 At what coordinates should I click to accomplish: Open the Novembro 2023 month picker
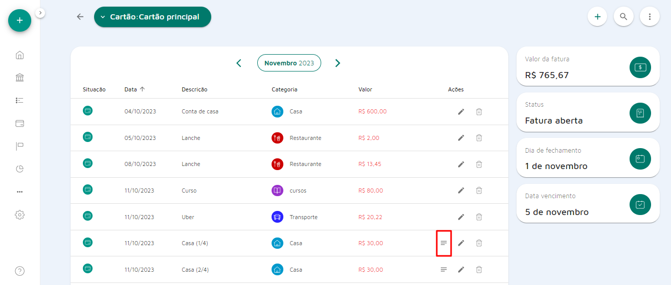[289, 63]
